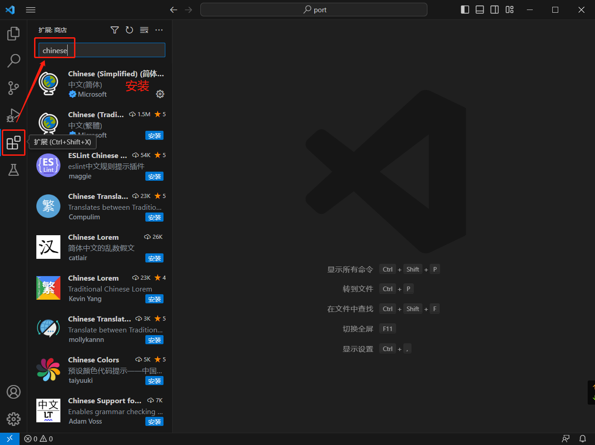
Task: Install Chinese Lorem by catlair
Action: tap(154, 258)
